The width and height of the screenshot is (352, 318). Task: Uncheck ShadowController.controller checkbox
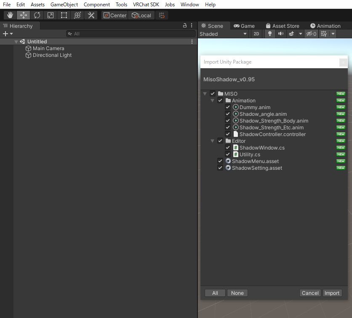tap(228, 134)
